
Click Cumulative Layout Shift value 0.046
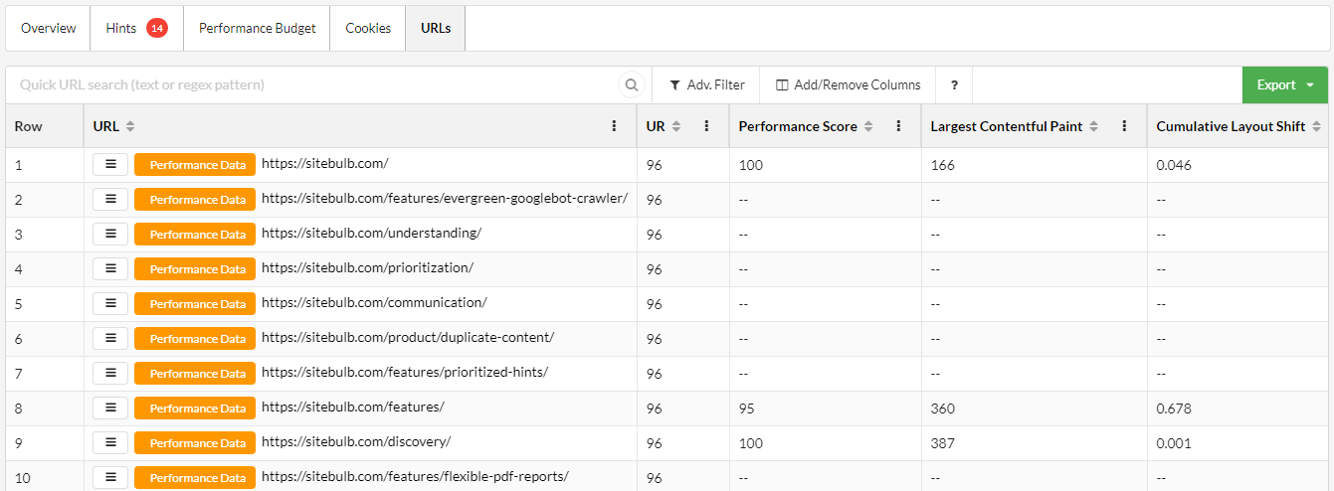[1174, 165]
